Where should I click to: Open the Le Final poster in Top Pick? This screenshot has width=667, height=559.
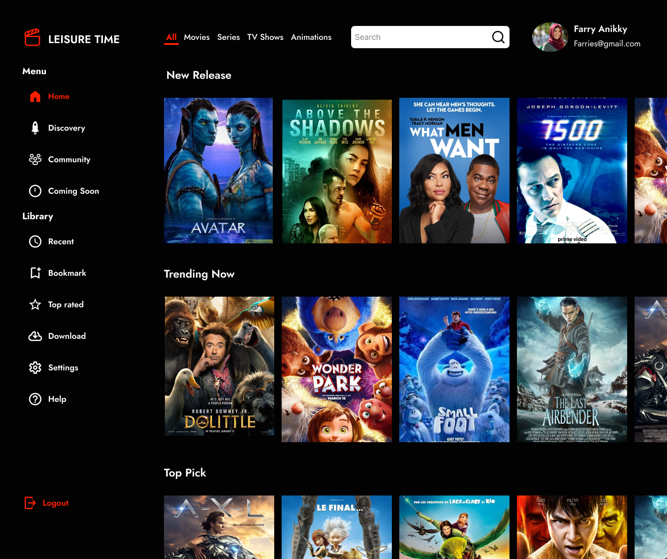[x=337, y=527]
